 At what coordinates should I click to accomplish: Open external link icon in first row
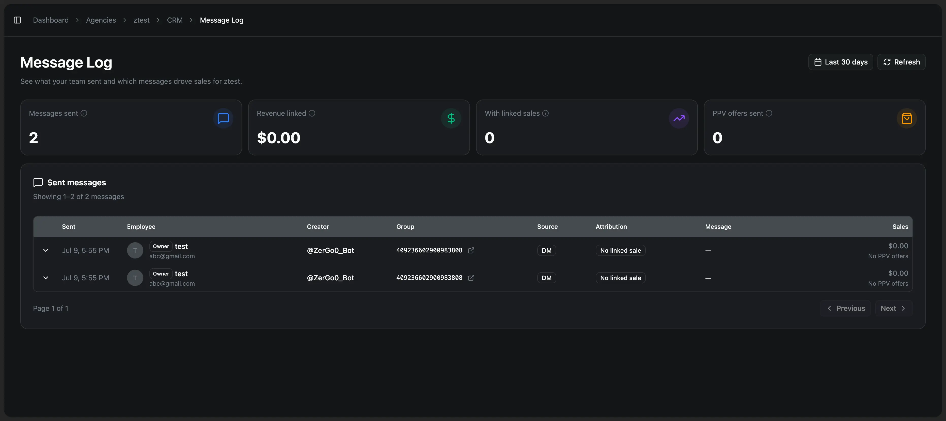(x=471, y=250)
